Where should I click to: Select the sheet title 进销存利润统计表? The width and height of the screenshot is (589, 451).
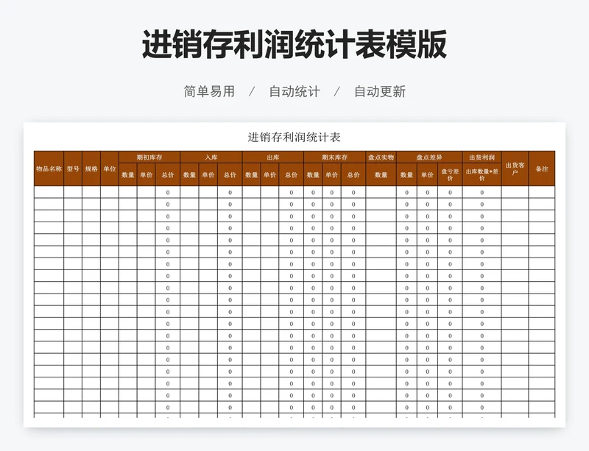pyautogui.click(x=294, y=137)
